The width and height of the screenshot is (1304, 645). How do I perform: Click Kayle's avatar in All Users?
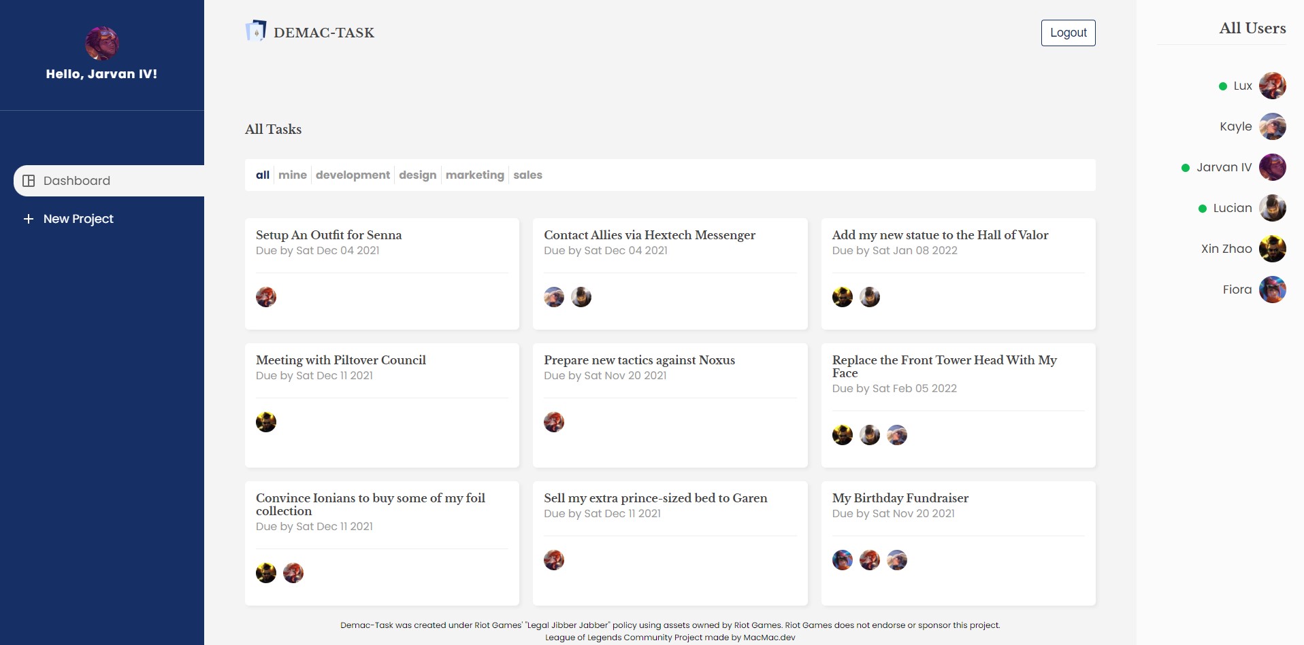(x=1272, y=126)
